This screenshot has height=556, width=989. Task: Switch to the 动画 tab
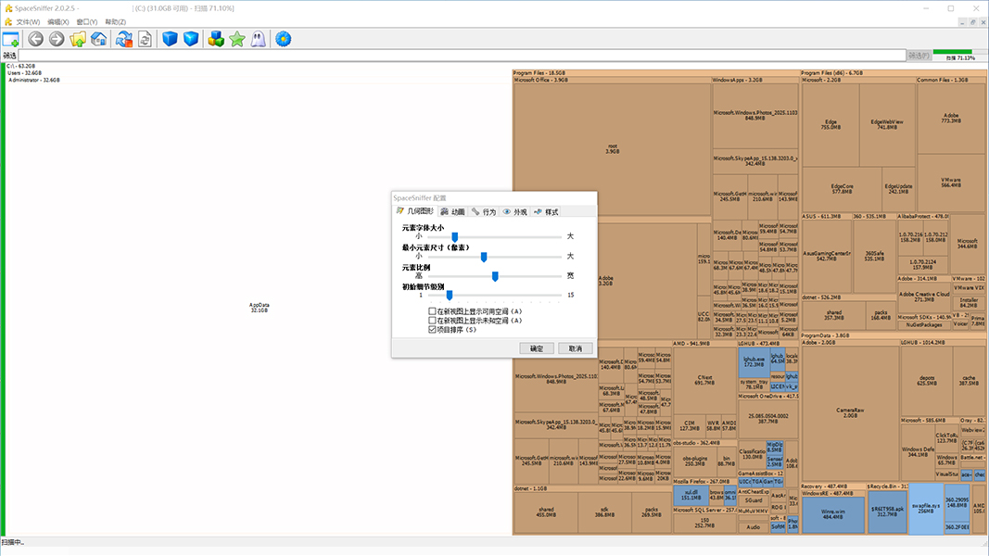[452, 212]
